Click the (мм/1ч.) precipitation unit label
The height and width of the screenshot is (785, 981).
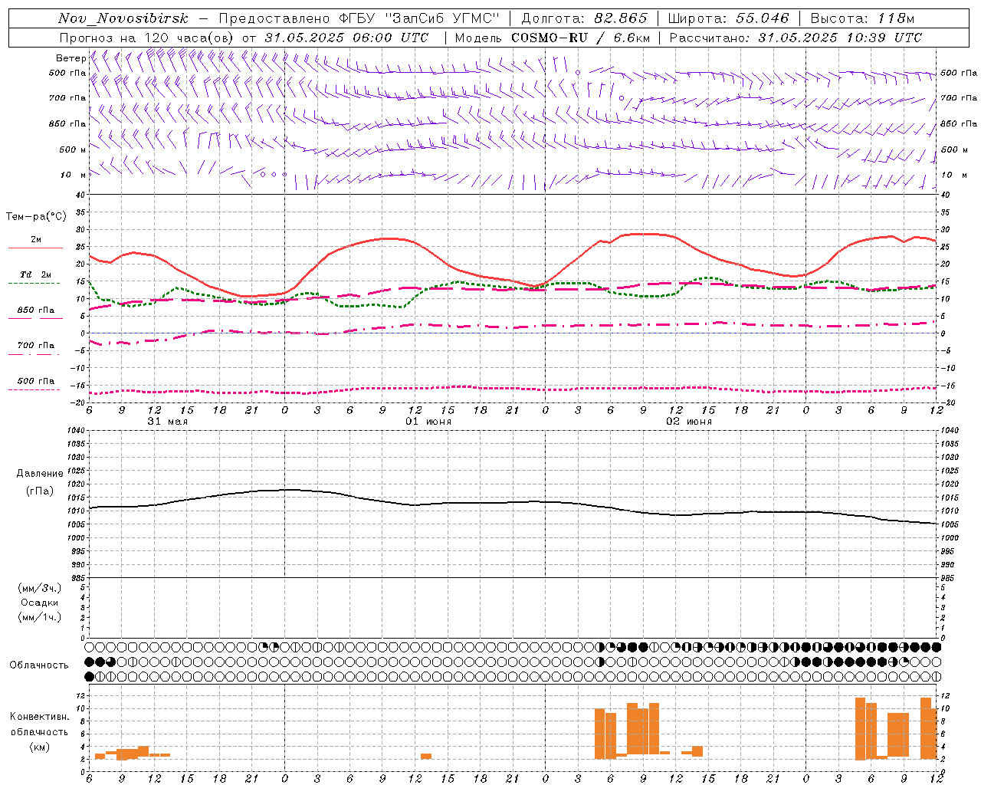[40, 617]
